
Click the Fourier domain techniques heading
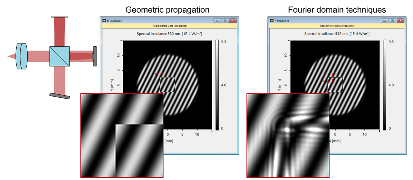tap(337, 10)
